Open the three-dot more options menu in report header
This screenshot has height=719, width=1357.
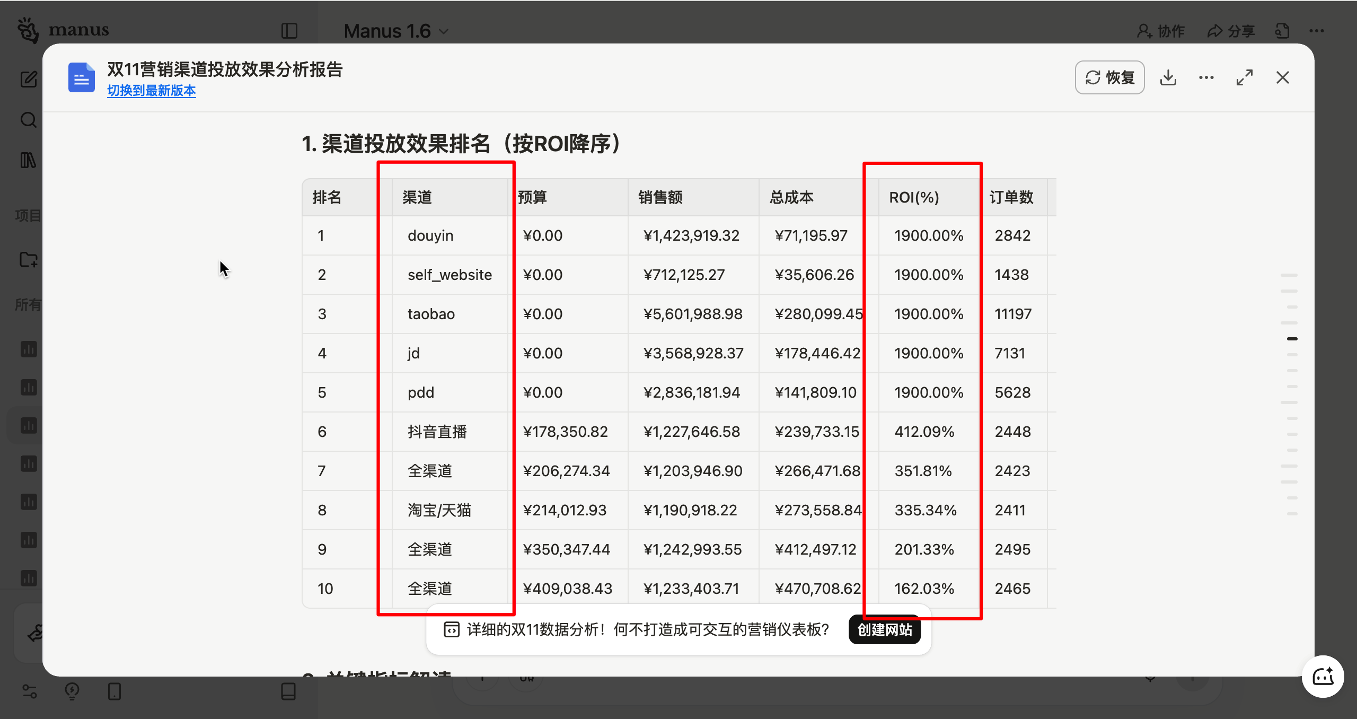1206,78
